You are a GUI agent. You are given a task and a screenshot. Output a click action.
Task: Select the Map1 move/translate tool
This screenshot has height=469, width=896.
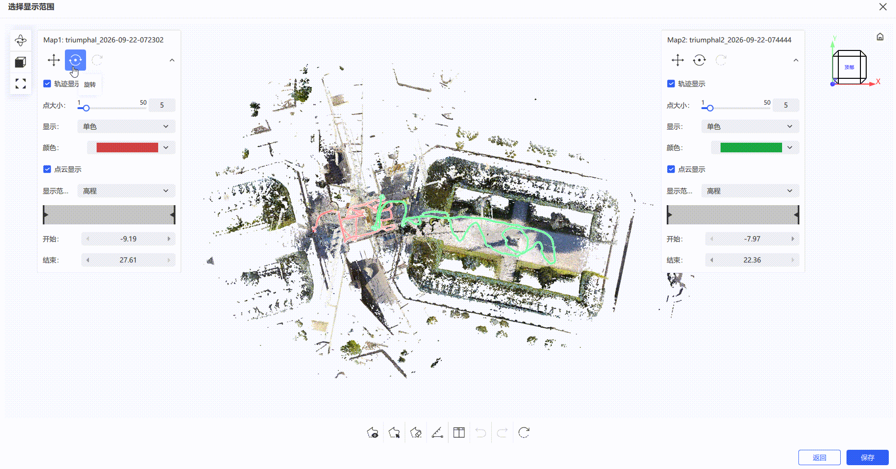pyautogui.click(x=54, y=60)
